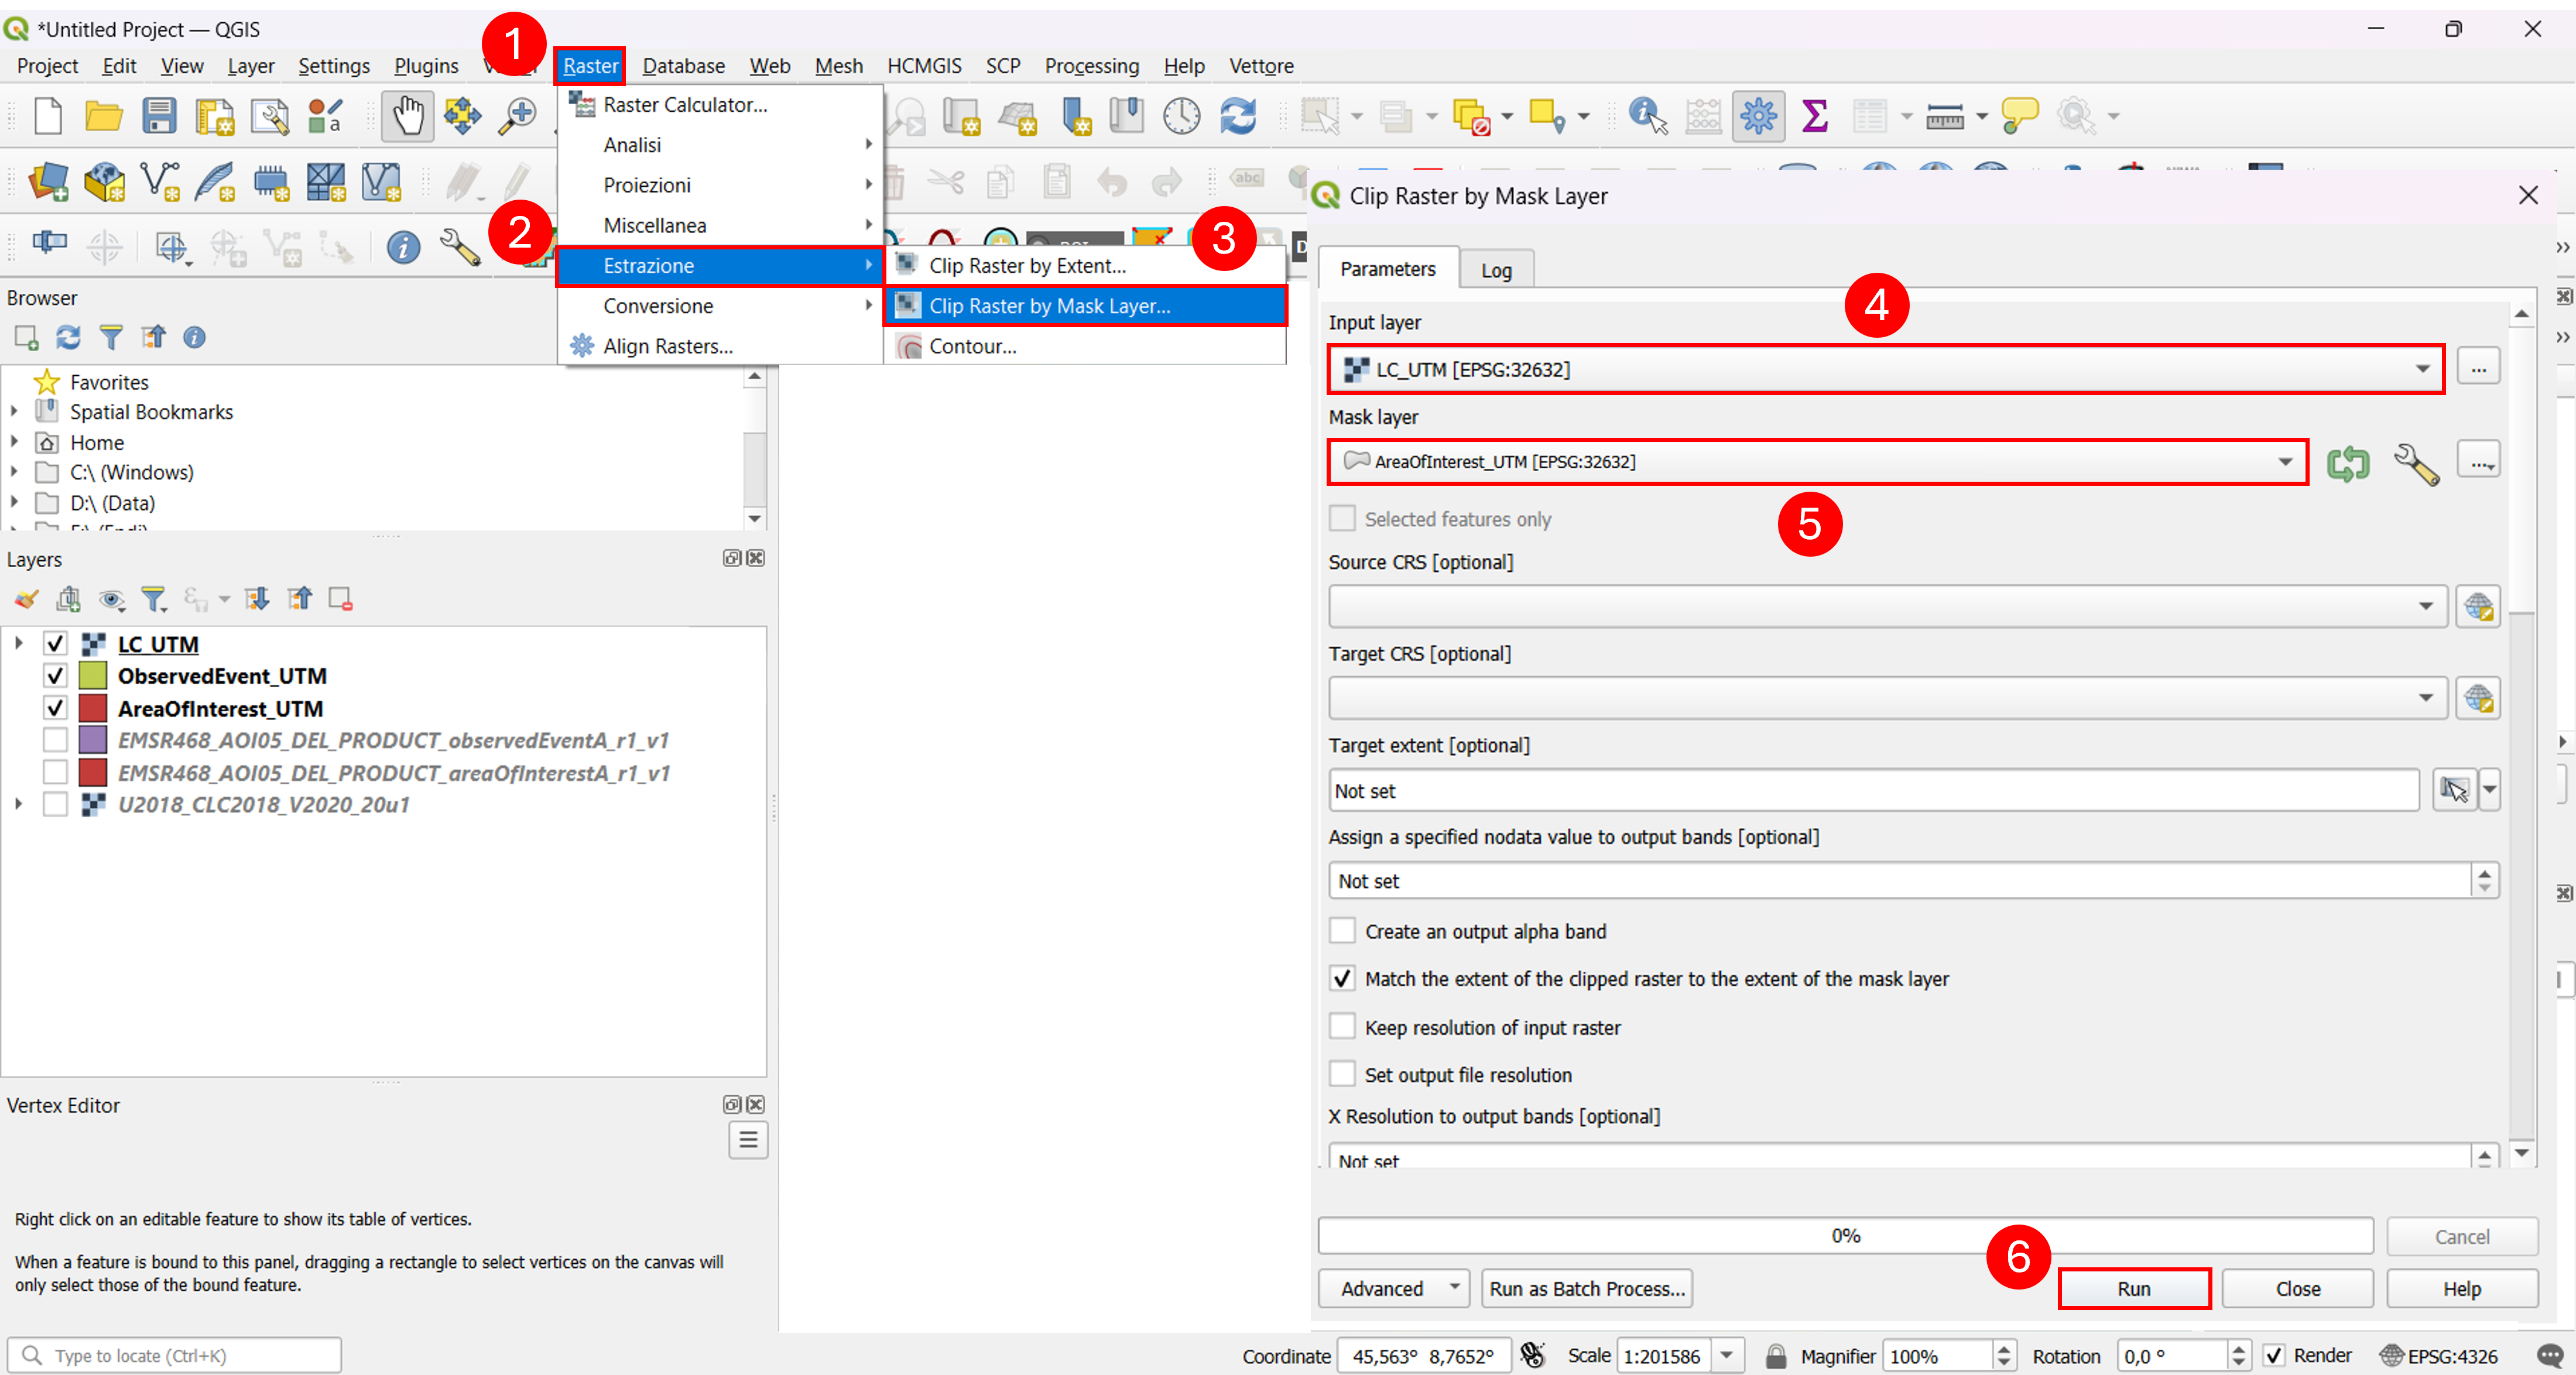2576x1375 pixels.
Task: Click the Close button in clip dialog
Action: point(2298,1289)
